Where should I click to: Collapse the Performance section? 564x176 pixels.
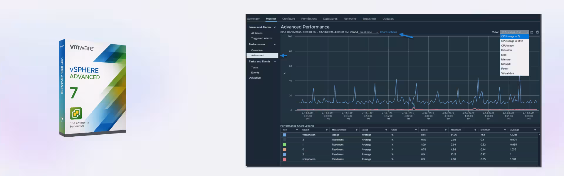(x=275, y=45)
